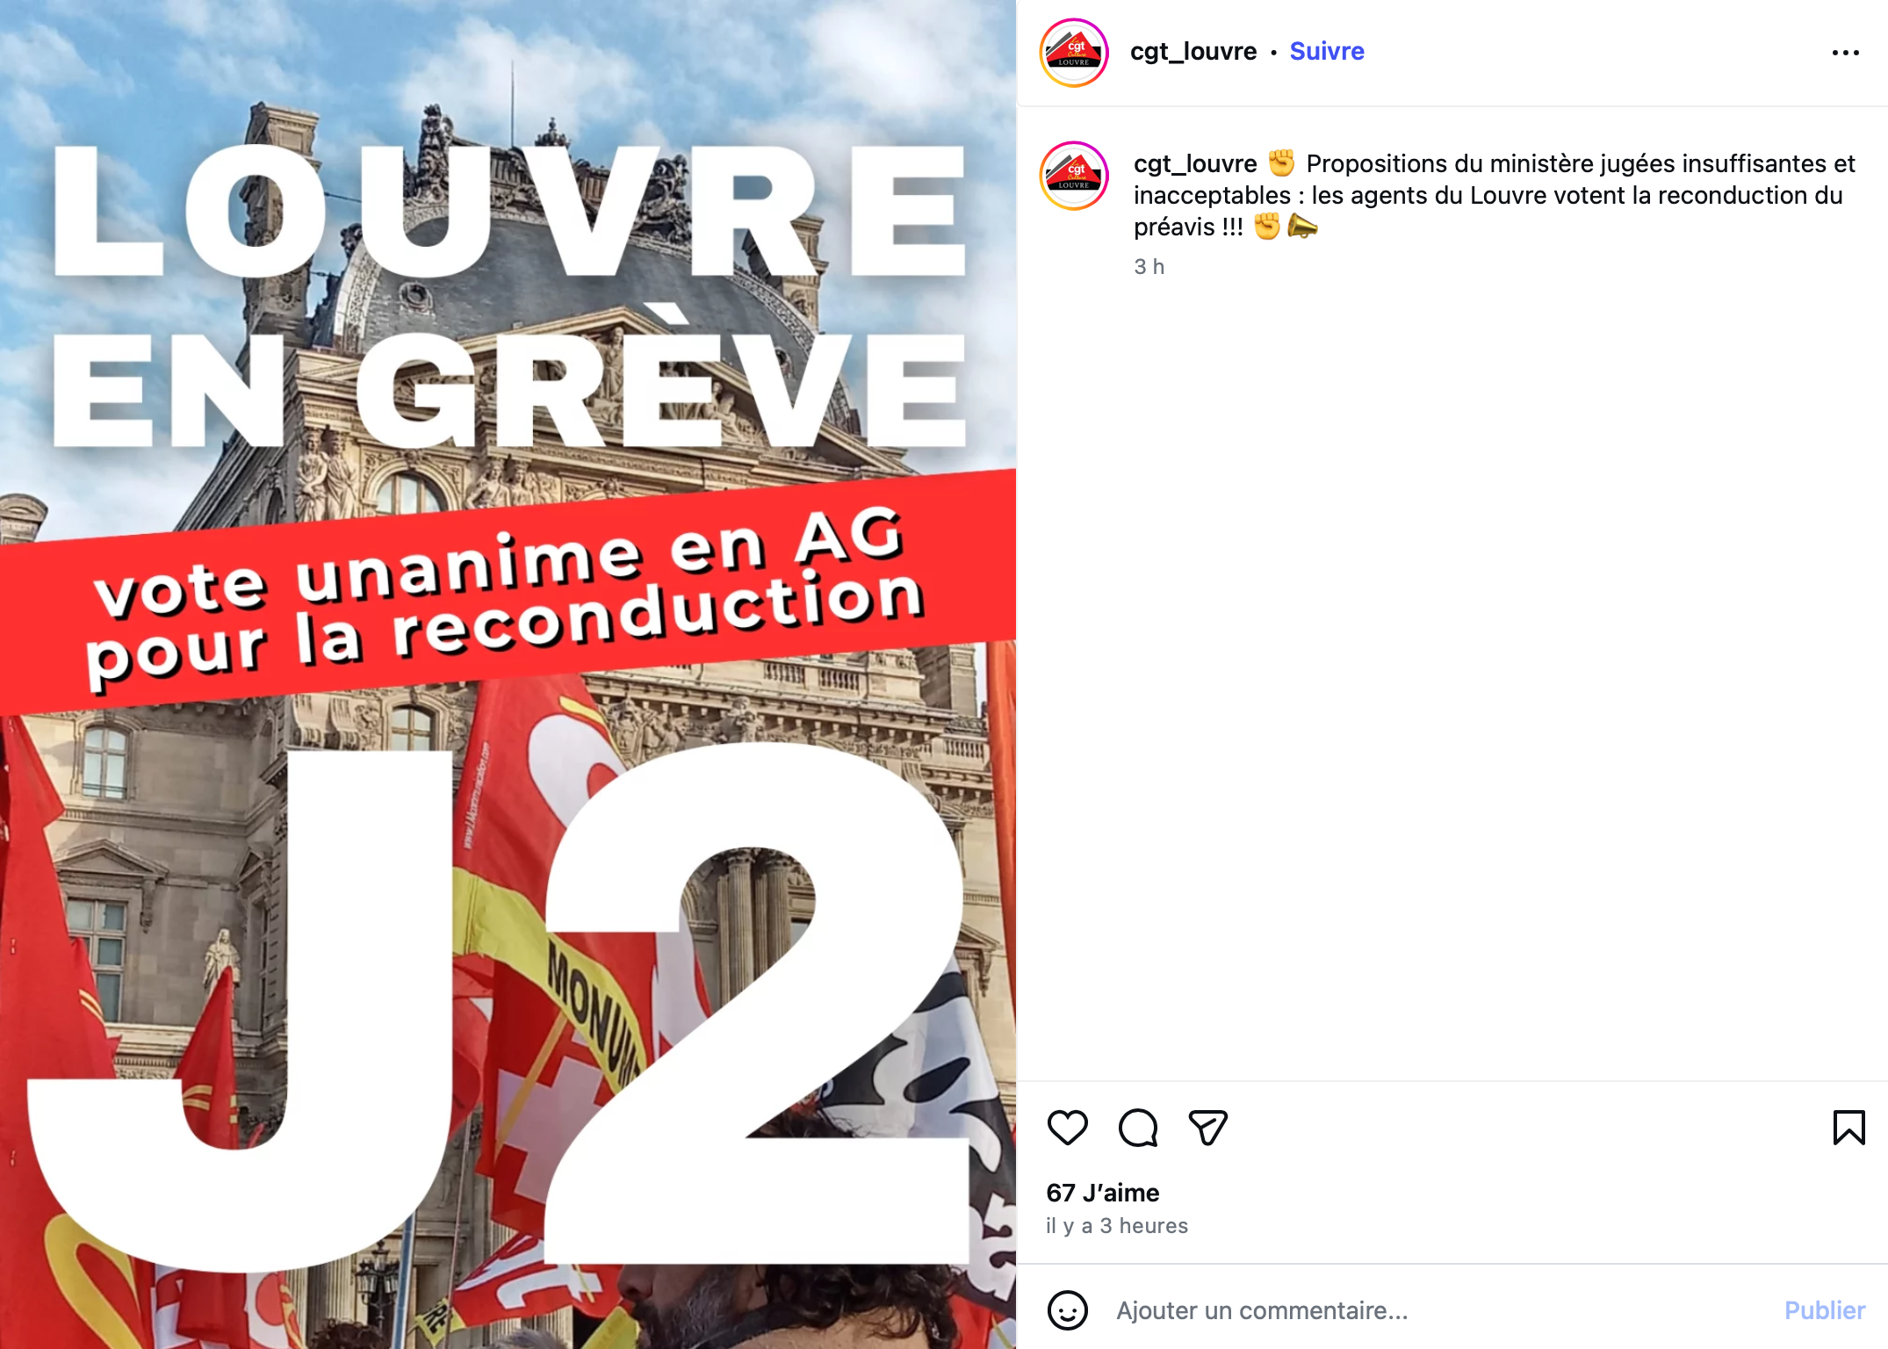The width and height of the screenshot is (1888, 1349).
Task: Click the cgt_louvre avatar beside the caption
Action: 1073,176
